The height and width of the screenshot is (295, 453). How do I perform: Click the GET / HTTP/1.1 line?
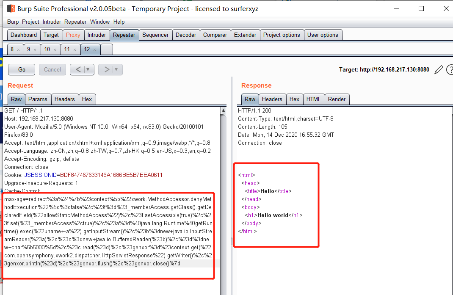click(x=23, y=110)
